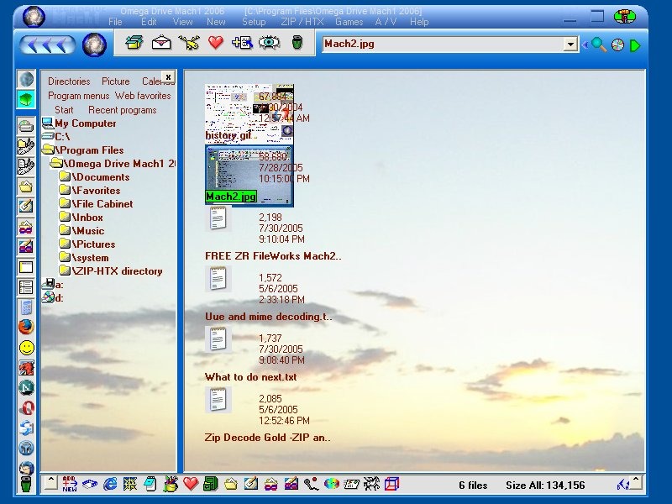Open the \Inbox folder
Image resolution: width=672 pixels, height=504 pixels.
(x=87, y=218)
